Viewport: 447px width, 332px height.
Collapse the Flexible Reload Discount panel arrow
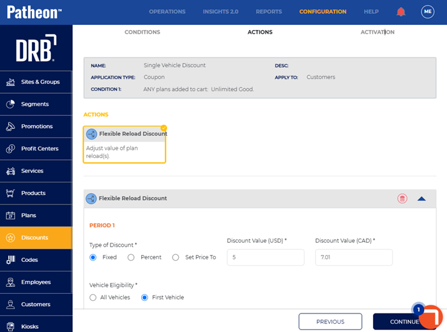421,199
